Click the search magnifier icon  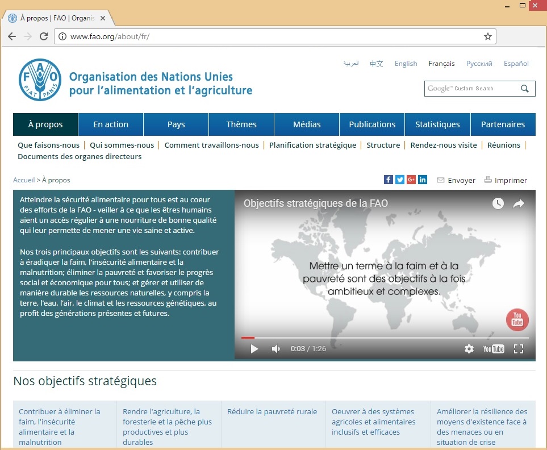click(525, 89)
